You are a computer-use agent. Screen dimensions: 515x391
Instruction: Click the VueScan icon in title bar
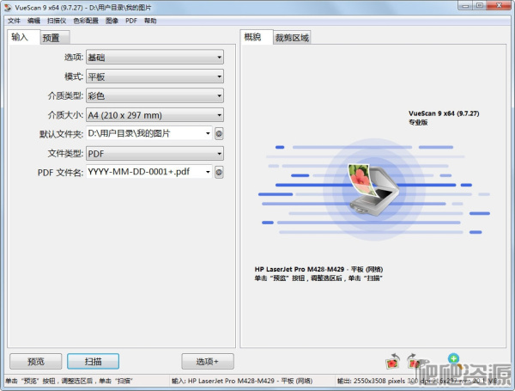(8, 7)
